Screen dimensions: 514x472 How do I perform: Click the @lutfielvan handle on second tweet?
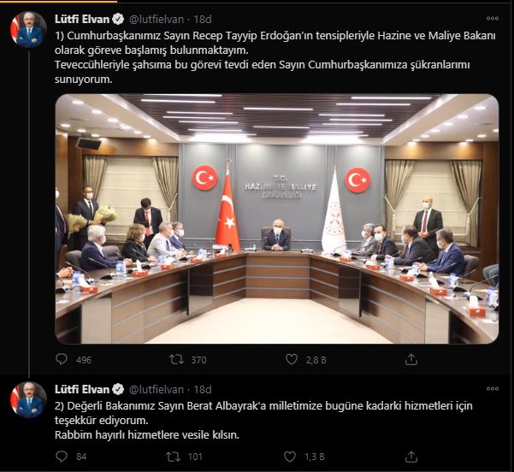pyautogui.click(x=157, y=389)
